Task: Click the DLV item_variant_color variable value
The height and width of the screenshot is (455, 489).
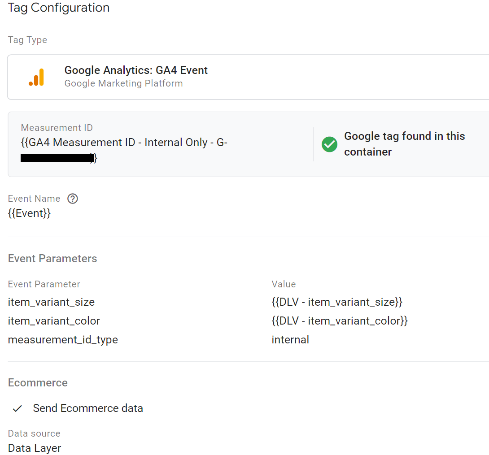Action: (340, 321)
